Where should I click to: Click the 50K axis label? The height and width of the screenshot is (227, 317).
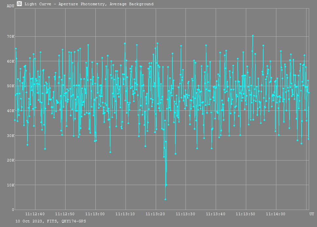point(11,86)
